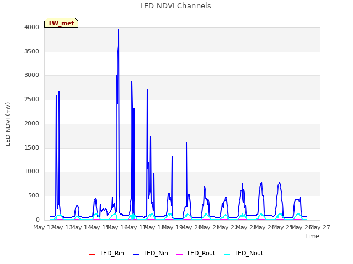Click the blue peak near 1600 mV

point(186,143)
